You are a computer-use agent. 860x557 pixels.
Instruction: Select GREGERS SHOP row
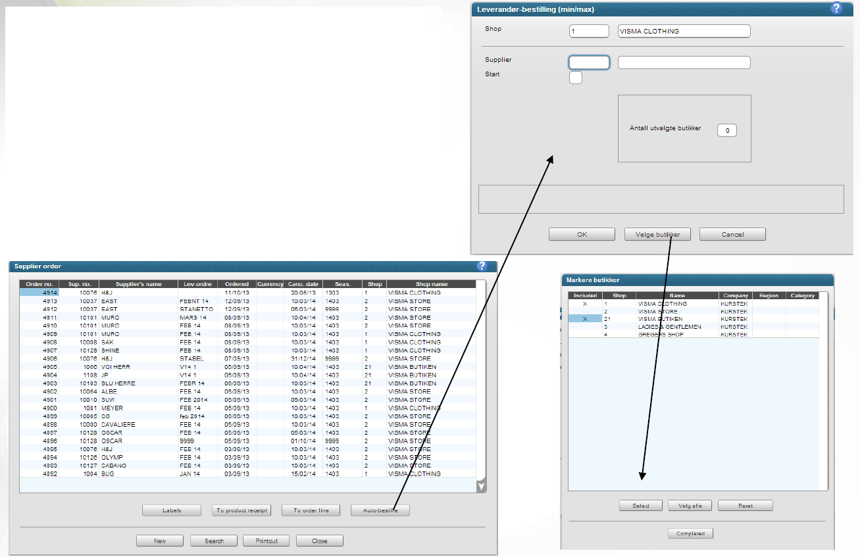(x=694, y=335)
